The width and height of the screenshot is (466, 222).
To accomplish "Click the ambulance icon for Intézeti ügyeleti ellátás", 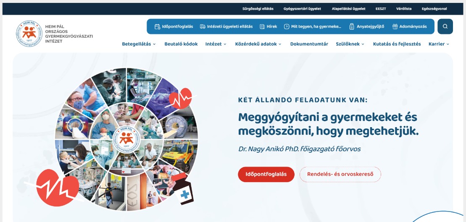I will [x=203, y=26].
